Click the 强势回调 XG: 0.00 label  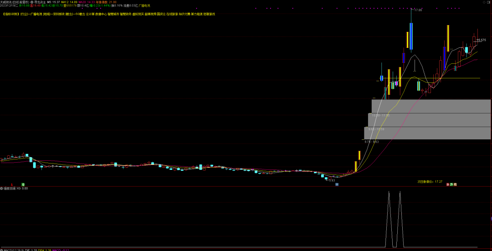[15, 189]
